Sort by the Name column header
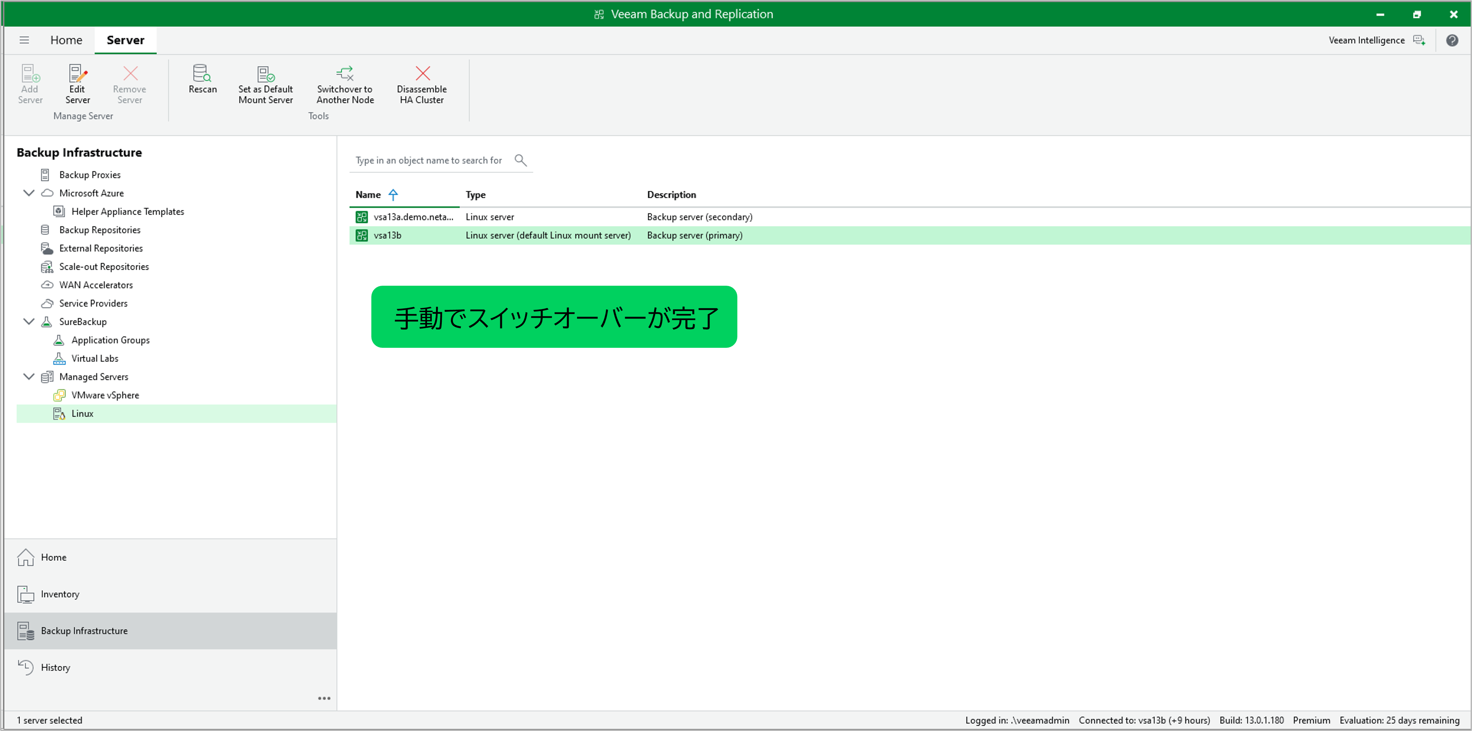 pos(368,195)
